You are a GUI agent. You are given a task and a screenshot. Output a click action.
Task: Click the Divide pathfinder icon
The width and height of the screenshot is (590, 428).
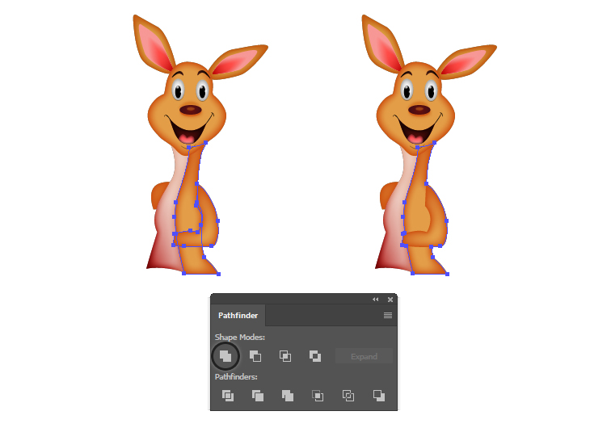point(228,396)
